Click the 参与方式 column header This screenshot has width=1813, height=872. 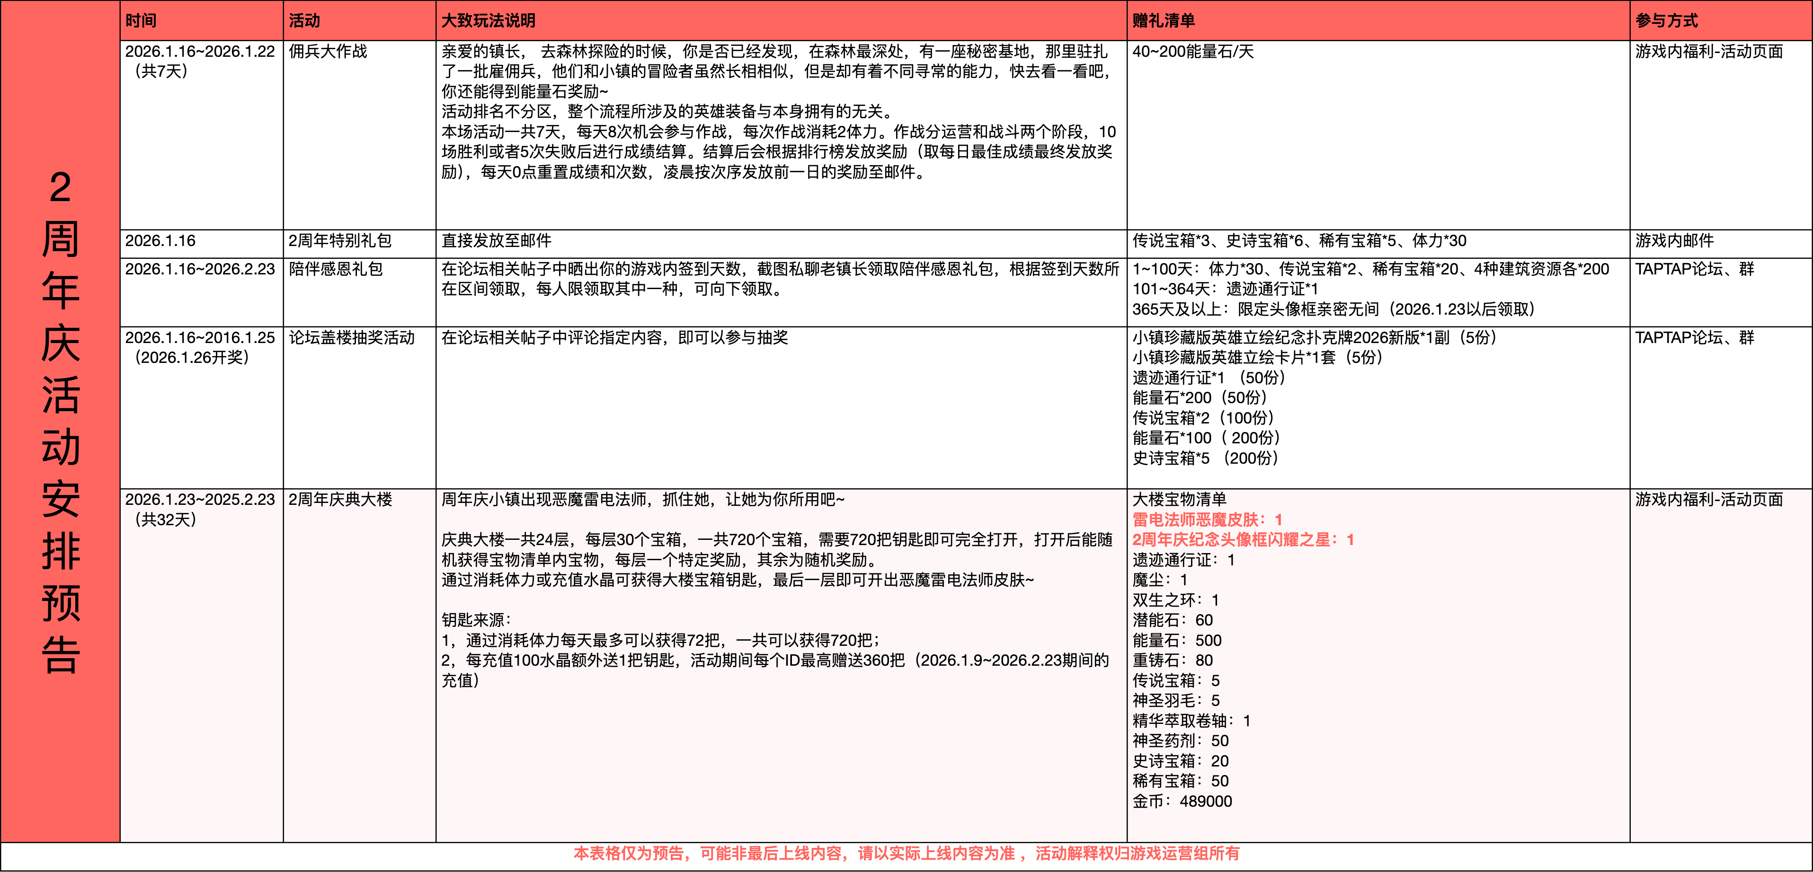[x=1666, y=21]
